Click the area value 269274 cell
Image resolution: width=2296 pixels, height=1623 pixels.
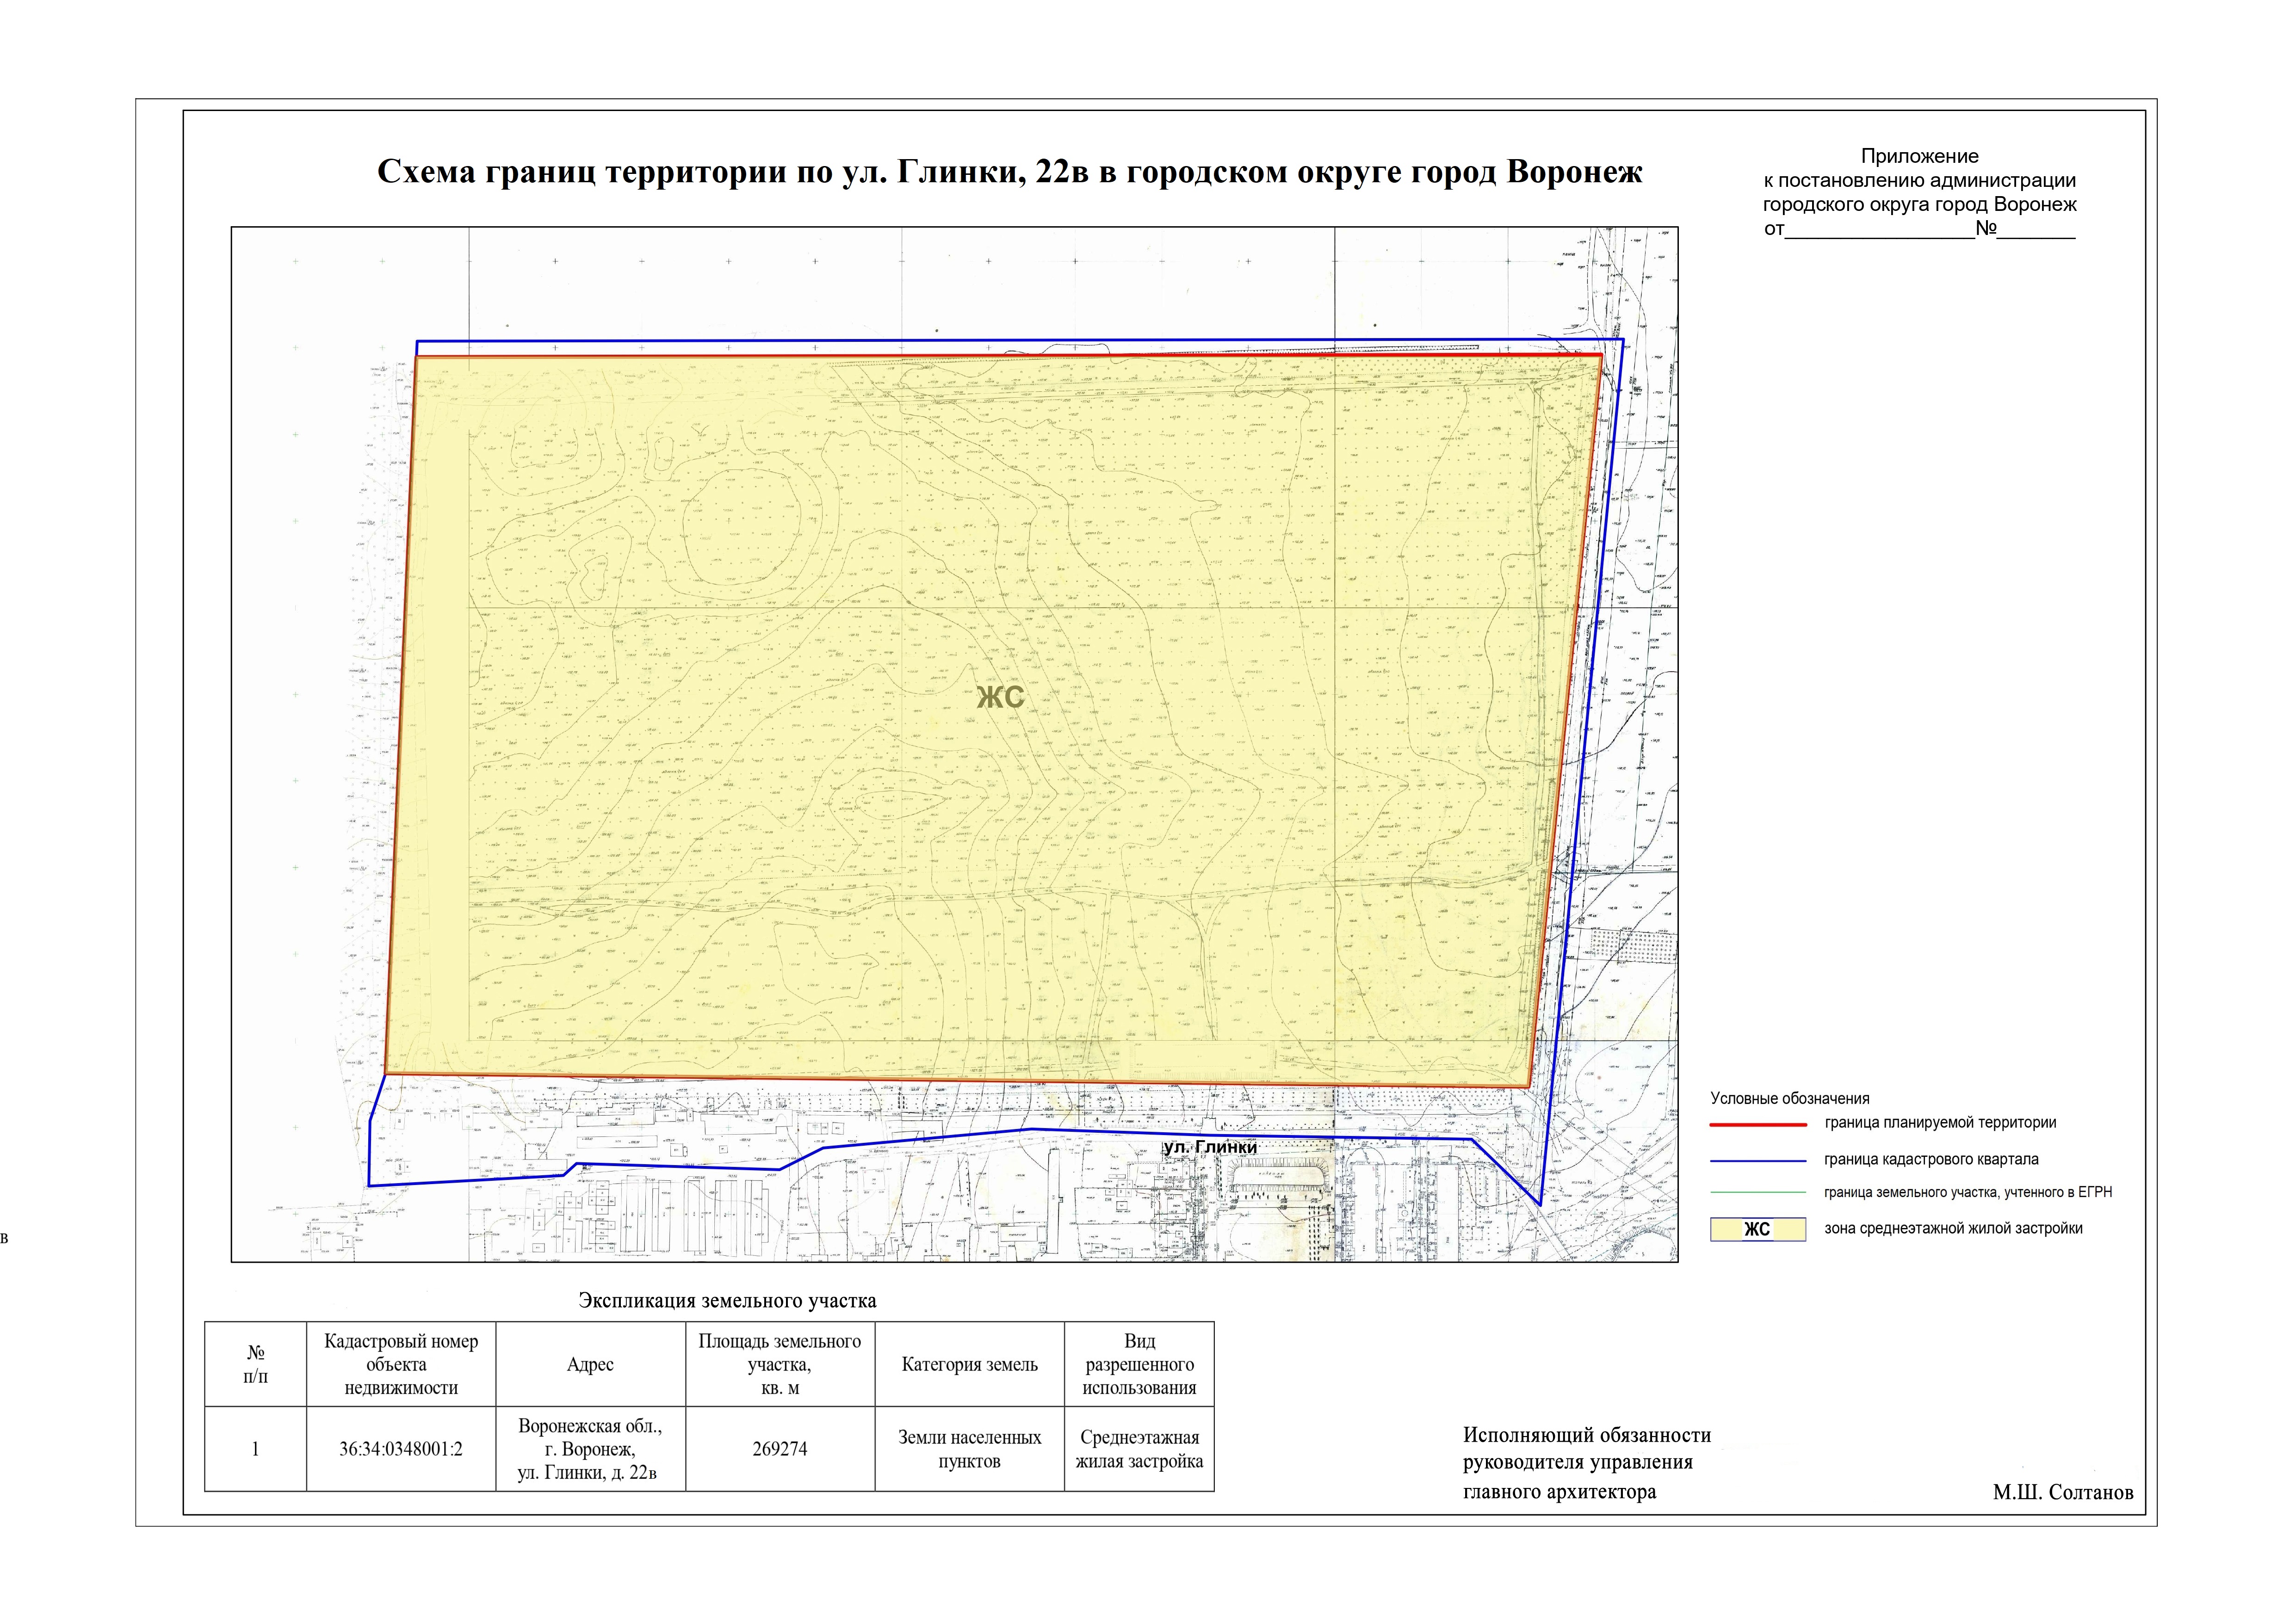[x=779, y=1449]
